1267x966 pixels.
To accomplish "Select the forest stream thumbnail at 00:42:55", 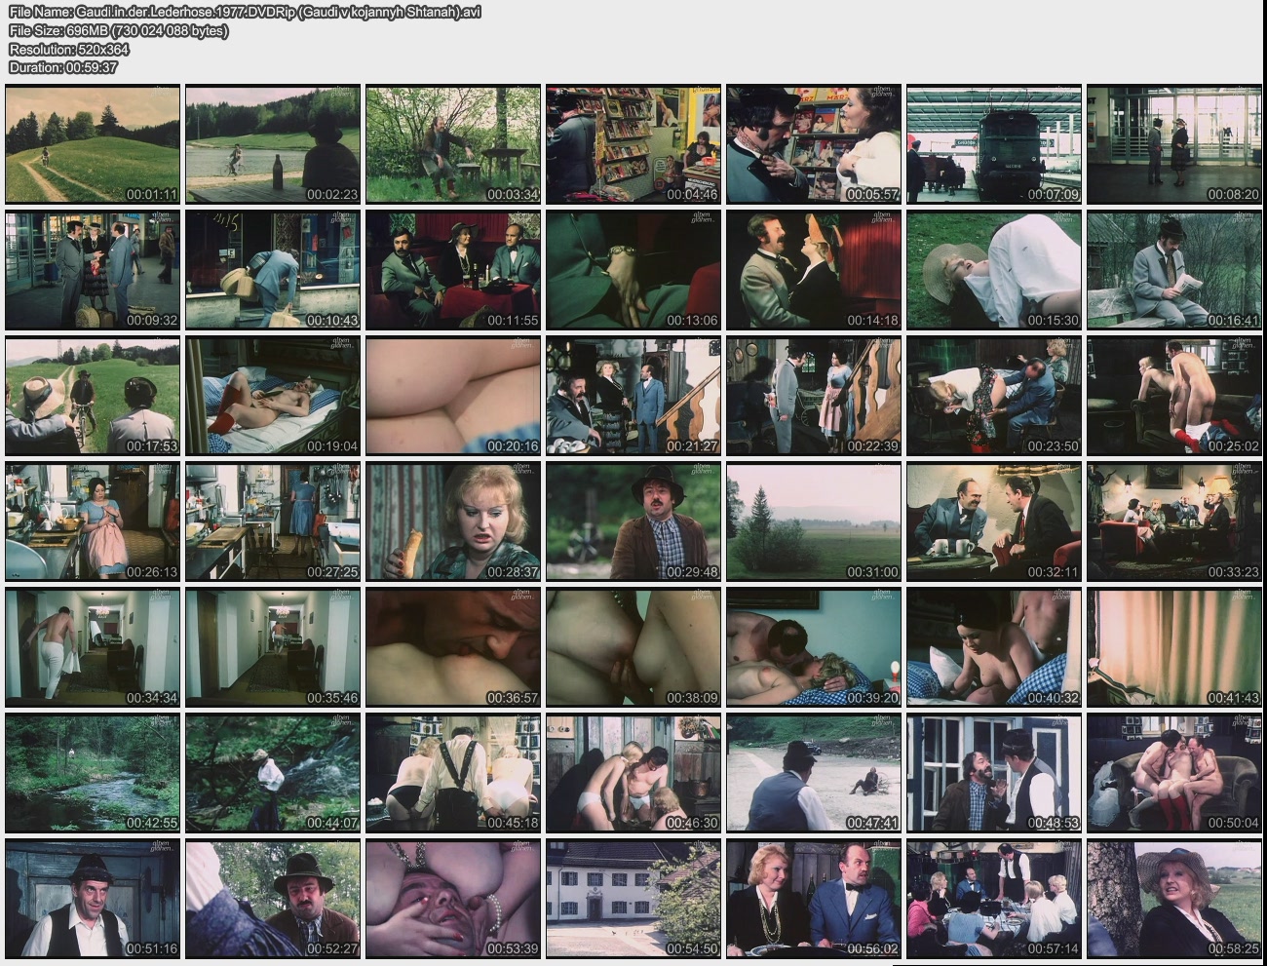I will pyautogui.click(x=93, y=773).
